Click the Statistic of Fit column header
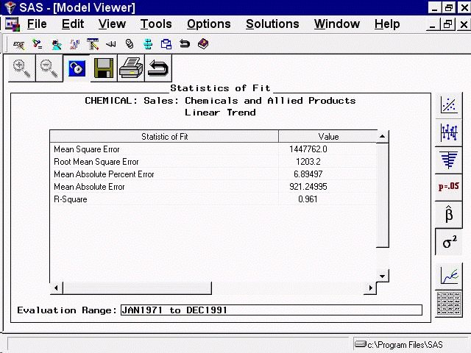This screenshot has height=353, width=471. click(164, 137)
